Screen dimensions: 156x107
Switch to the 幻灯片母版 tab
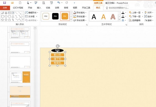pos(18,8)
